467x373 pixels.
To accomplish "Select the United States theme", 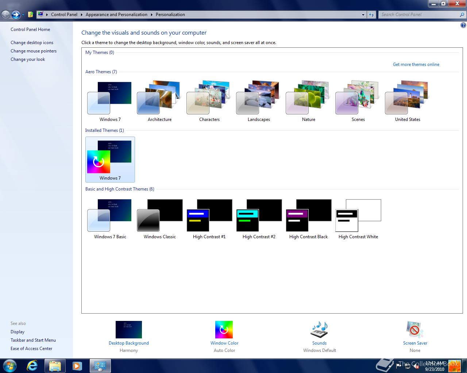I will click(x=408, y=101).
